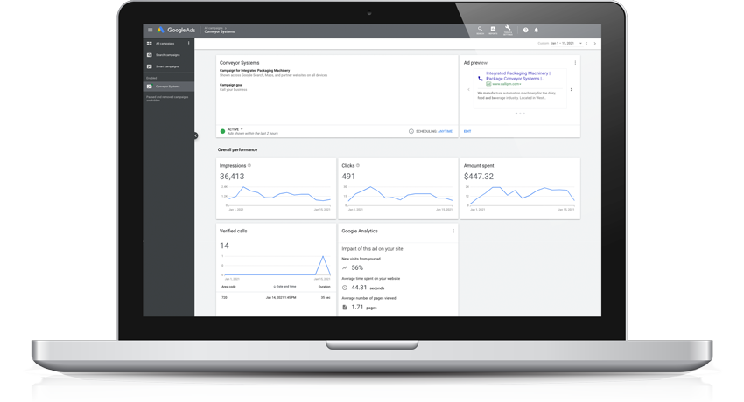The height and width of the screenshot is (402, 744).
Task: Click the 56% new visits value
Action: click(357, 268)
